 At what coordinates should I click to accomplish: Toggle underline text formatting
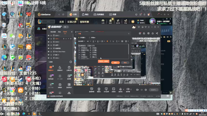coord(113,41)
